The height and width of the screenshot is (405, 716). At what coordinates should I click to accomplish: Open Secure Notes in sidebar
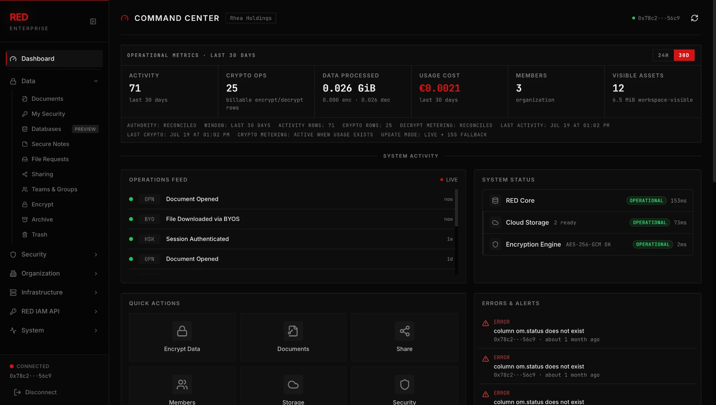point(50,144)
